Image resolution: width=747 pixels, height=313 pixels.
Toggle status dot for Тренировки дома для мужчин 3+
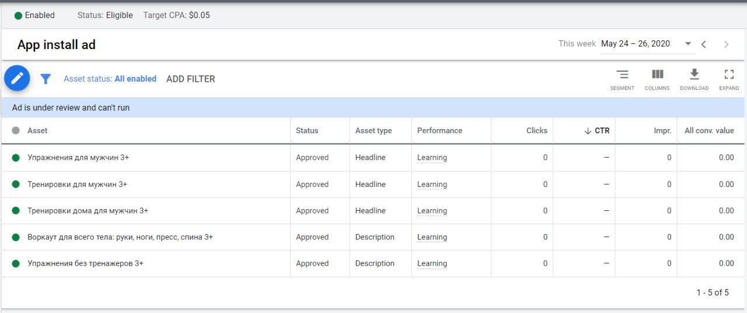[x=16, y=211]
